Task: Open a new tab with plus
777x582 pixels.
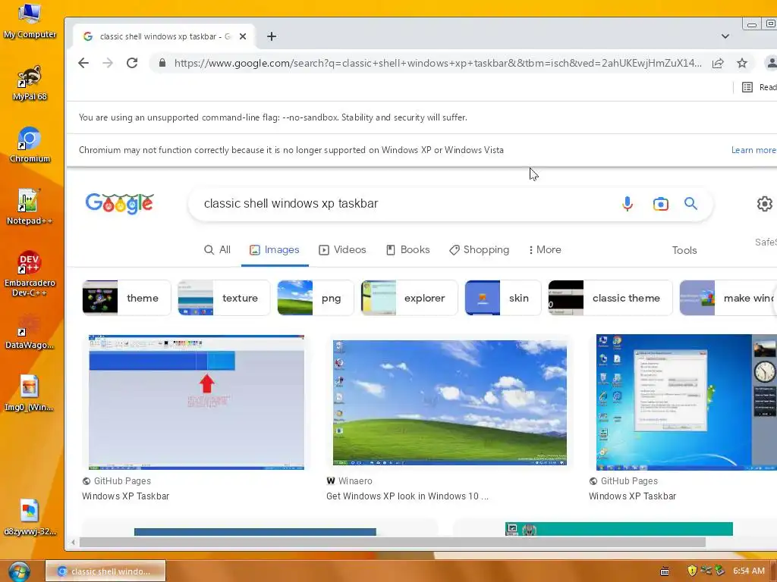Action: point(272,36)
